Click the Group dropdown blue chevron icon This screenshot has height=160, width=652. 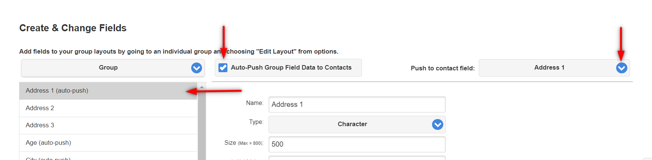click(196, 68)
